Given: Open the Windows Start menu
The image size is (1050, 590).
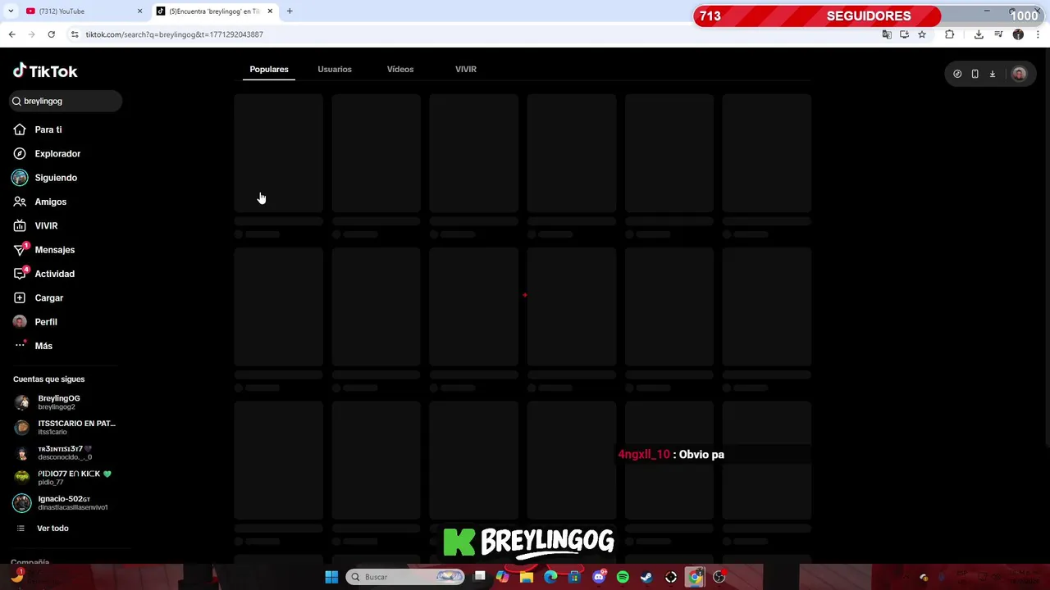Looking at the screenshot, I should (x=331, y=578).
